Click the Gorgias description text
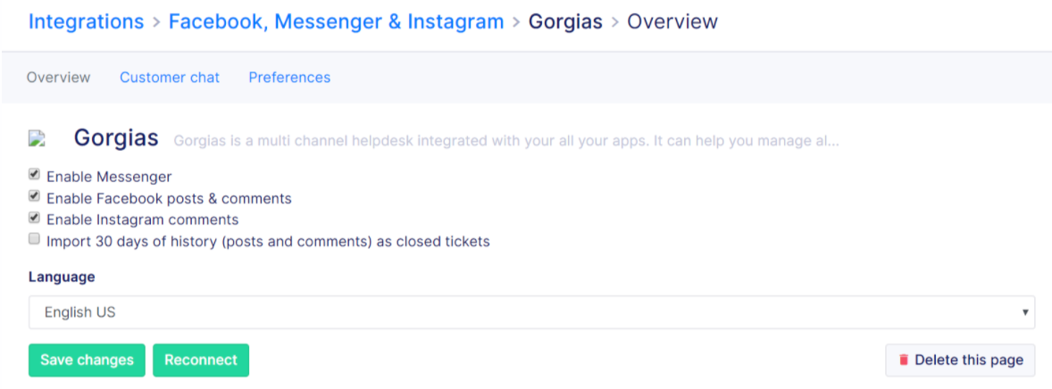The width and height of the screenshot is (1052, 389). [x=505, y=141]
